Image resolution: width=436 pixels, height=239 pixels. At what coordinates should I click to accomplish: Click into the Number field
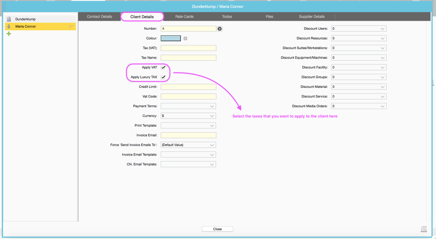coord(188,29)
